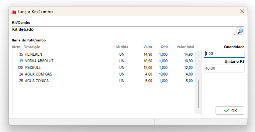This screenshot has height=132, width=255.
Task: Focus the Kit/Combo name field 'Kit Bebado'
Action: pos(123,31)
